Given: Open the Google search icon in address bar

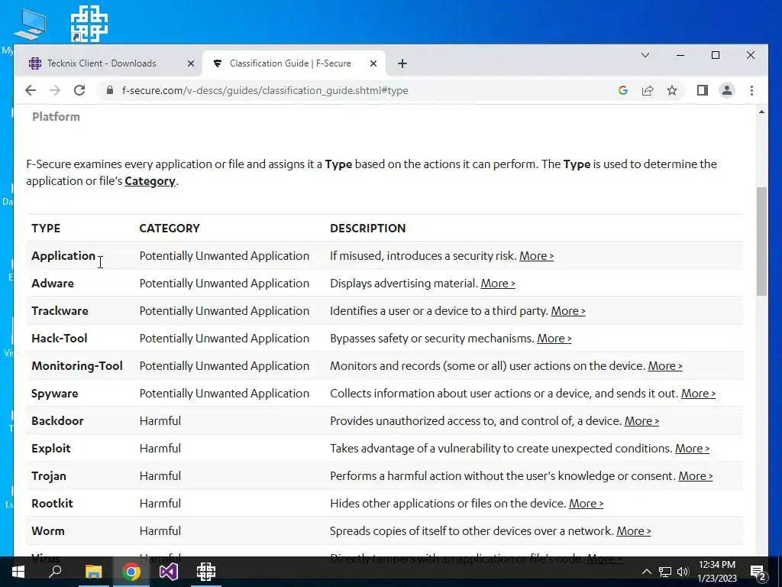Looking at the screenshot, I should point(623,90).
